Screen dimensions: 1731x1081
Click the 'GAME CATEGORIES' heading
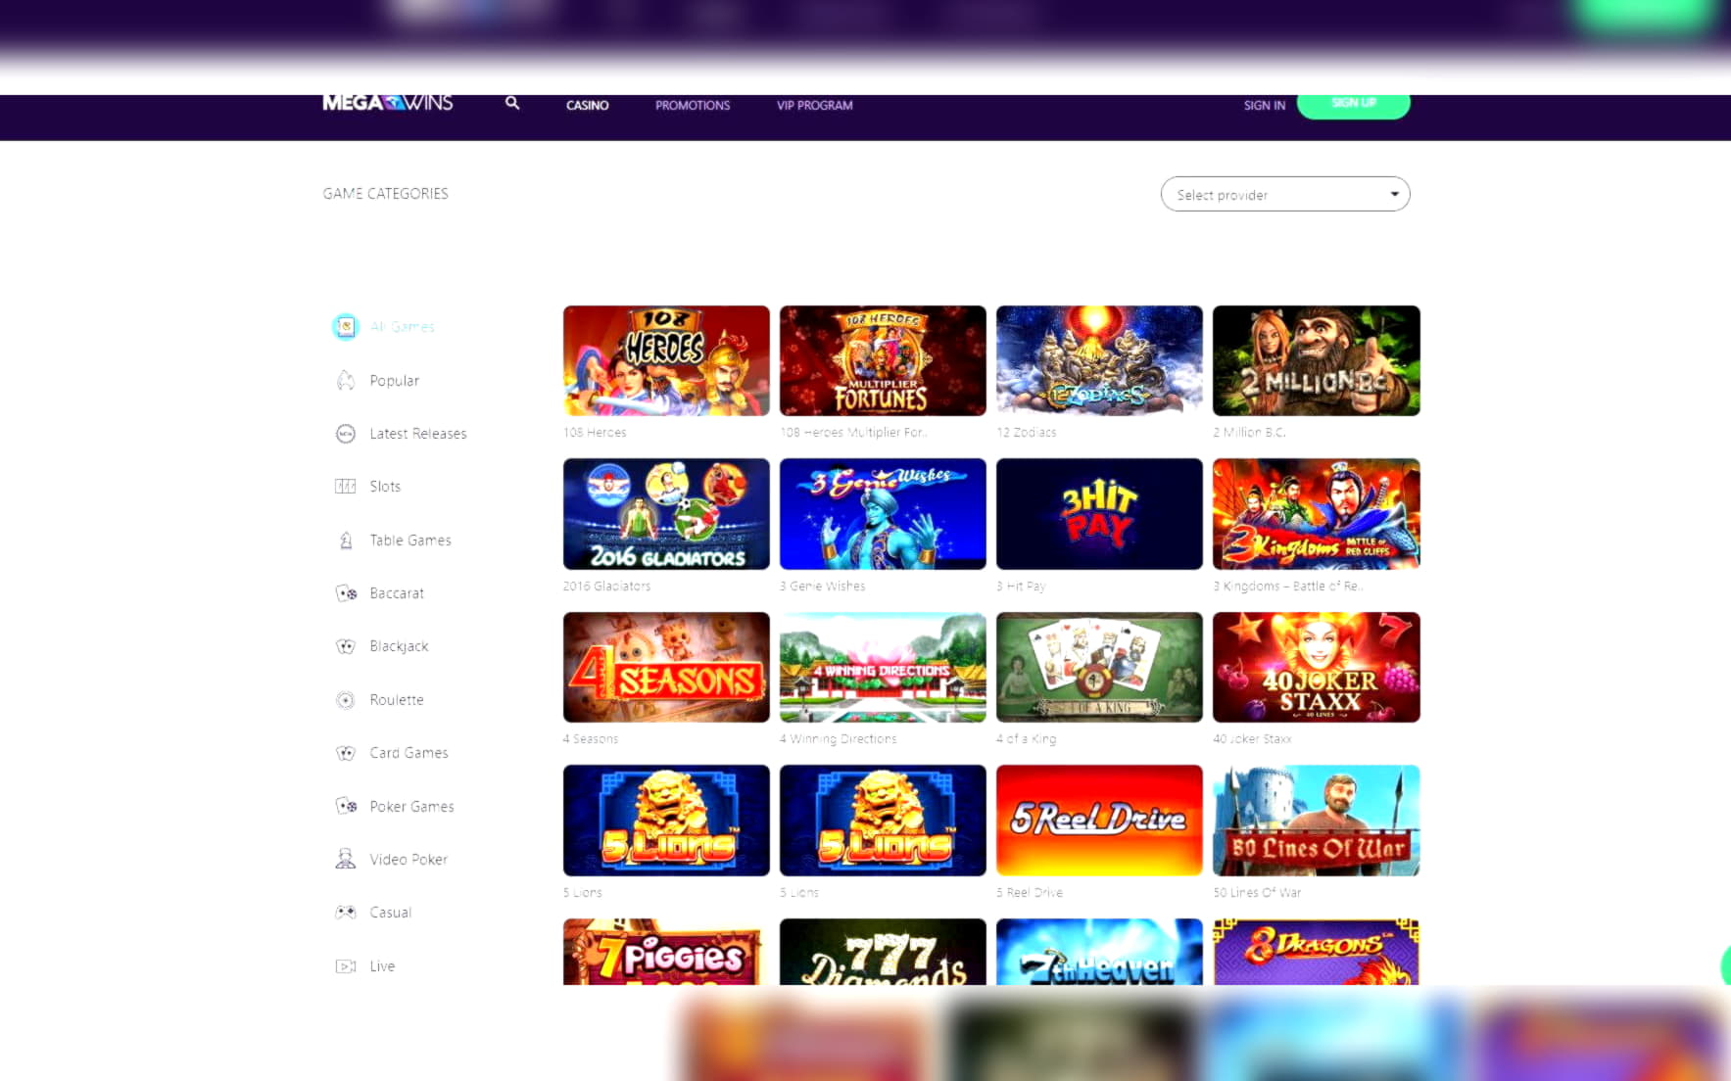(386, 194)
